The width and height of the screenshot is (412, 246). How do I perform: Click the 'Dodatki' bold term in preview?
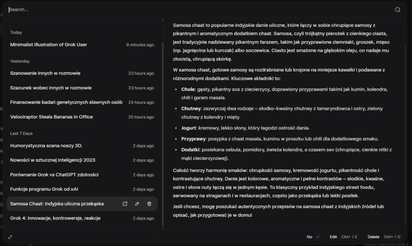click(x=190, y=150)
